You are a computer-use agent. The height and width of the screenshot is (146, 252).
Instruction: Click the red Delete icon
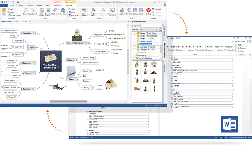coord(149,10)
